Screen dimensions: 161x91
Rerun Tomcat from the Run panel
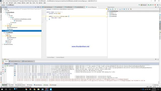[3, 61]
